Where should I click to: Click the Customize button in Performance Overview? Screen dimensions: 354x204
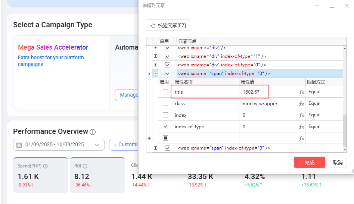click(124, 144)
